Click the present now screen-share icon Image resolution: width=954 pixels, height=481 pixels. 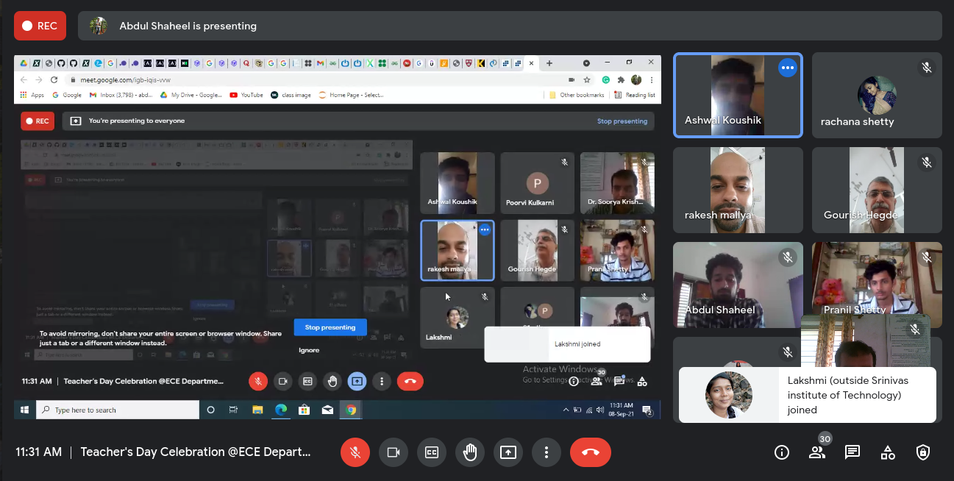click(508, 452)
